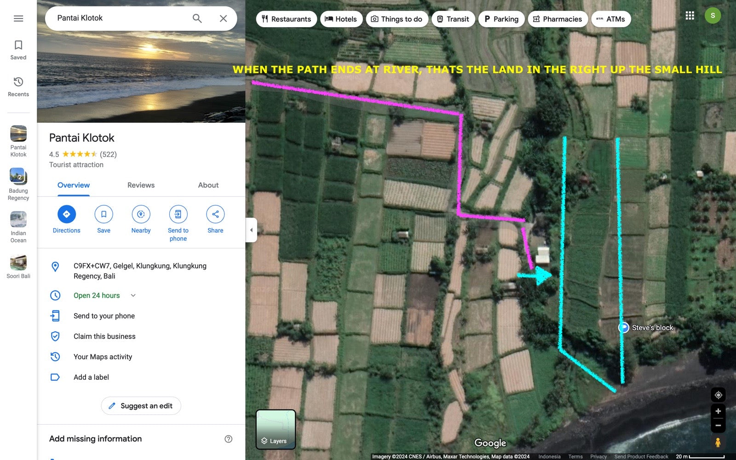736x460 pixels.
Task: Collapse the side panel
Action: click(251, 230)
